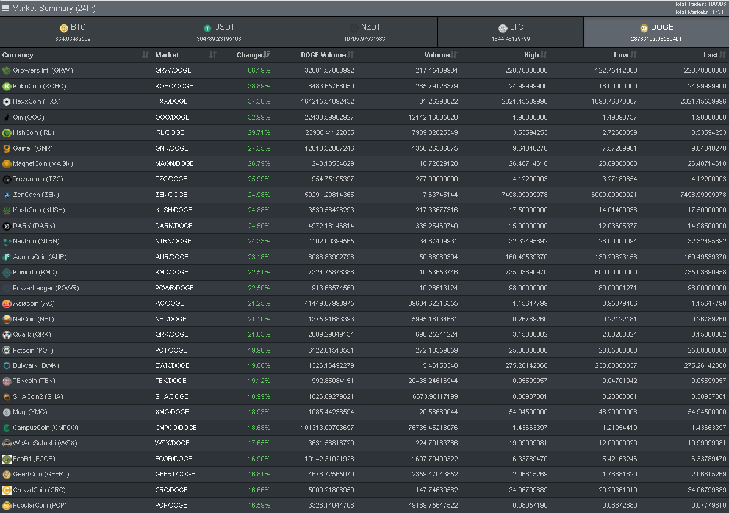Click the HexxCoin (HXX) coin icon
The image size is (729, 513).
[x=7, y=102]
